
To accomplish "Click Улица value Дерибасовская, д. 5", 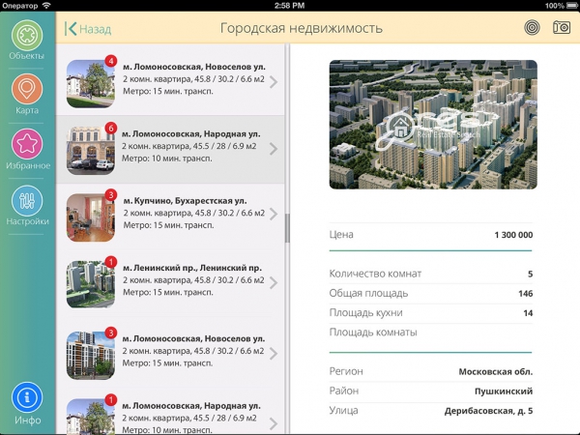I will click(488, 411).
